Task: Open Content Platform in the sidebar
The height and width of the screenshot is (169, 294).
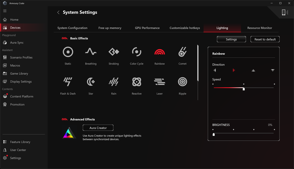Action: [x=24, y=96]
